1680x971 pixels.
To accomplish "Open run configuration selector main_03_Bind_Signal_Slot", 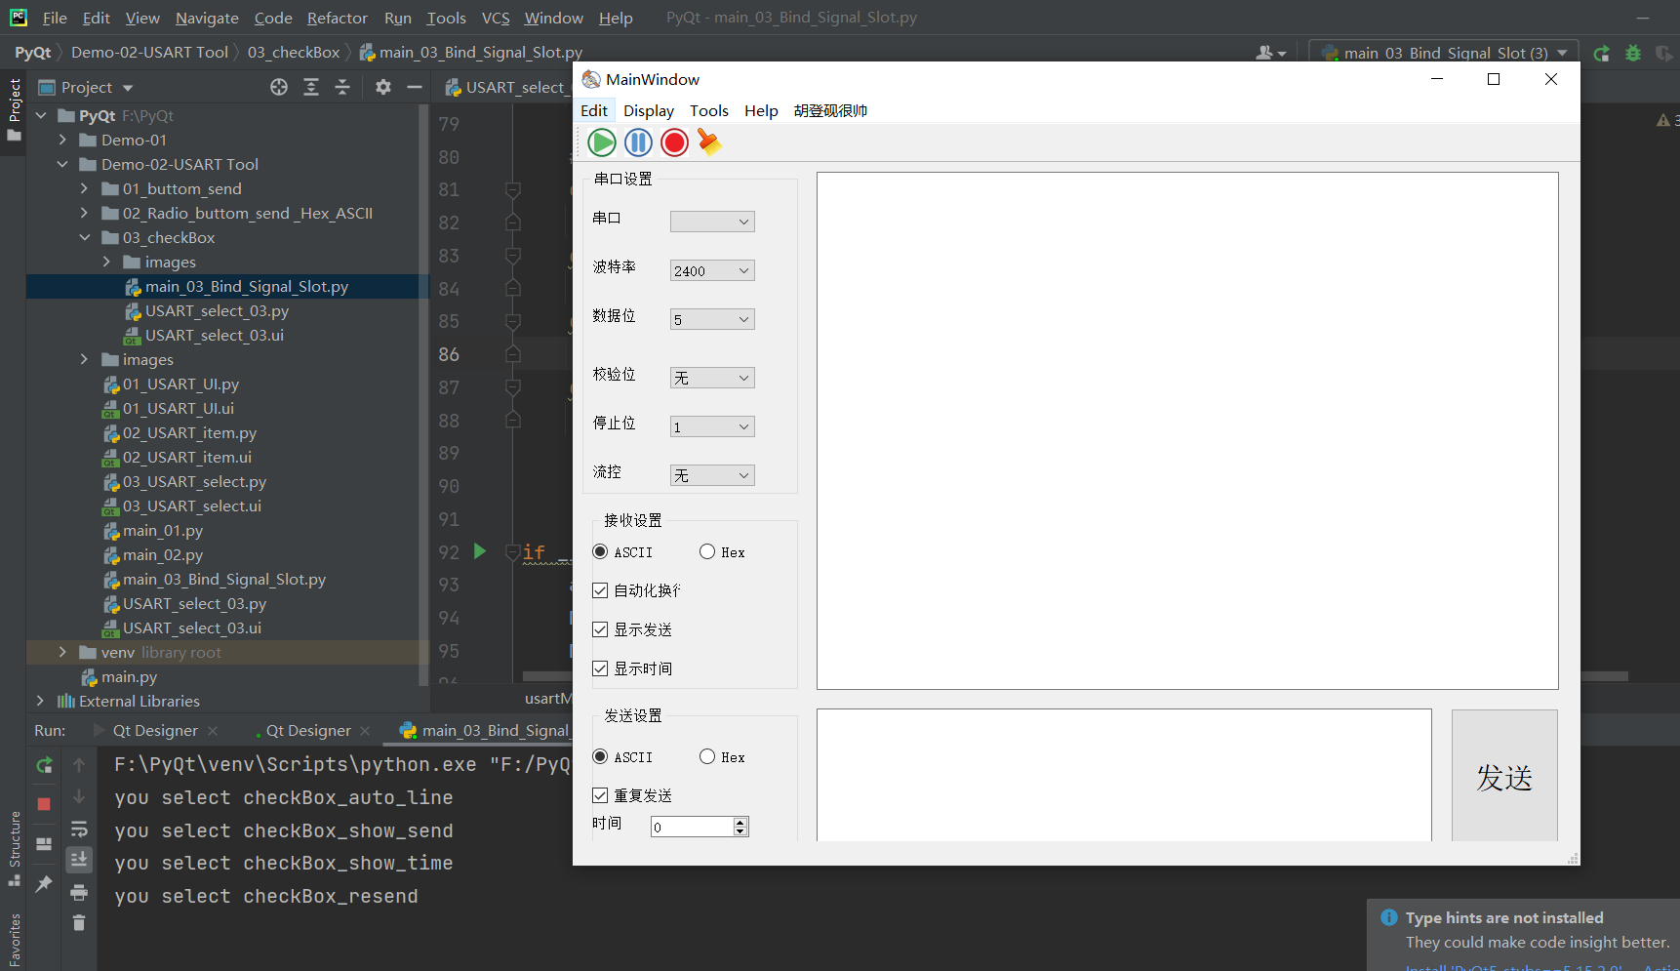I will tap(1445, 53).
